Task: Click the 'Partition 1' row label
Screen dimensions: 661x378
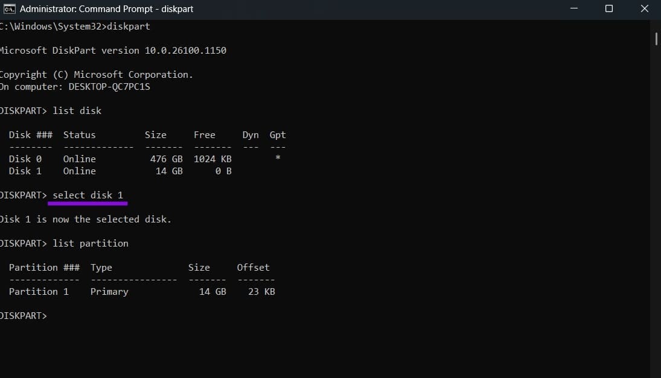Action: point(39,292)
